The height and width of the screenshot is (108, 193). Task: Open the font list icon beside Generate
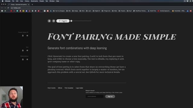click(x=49, y=21)
